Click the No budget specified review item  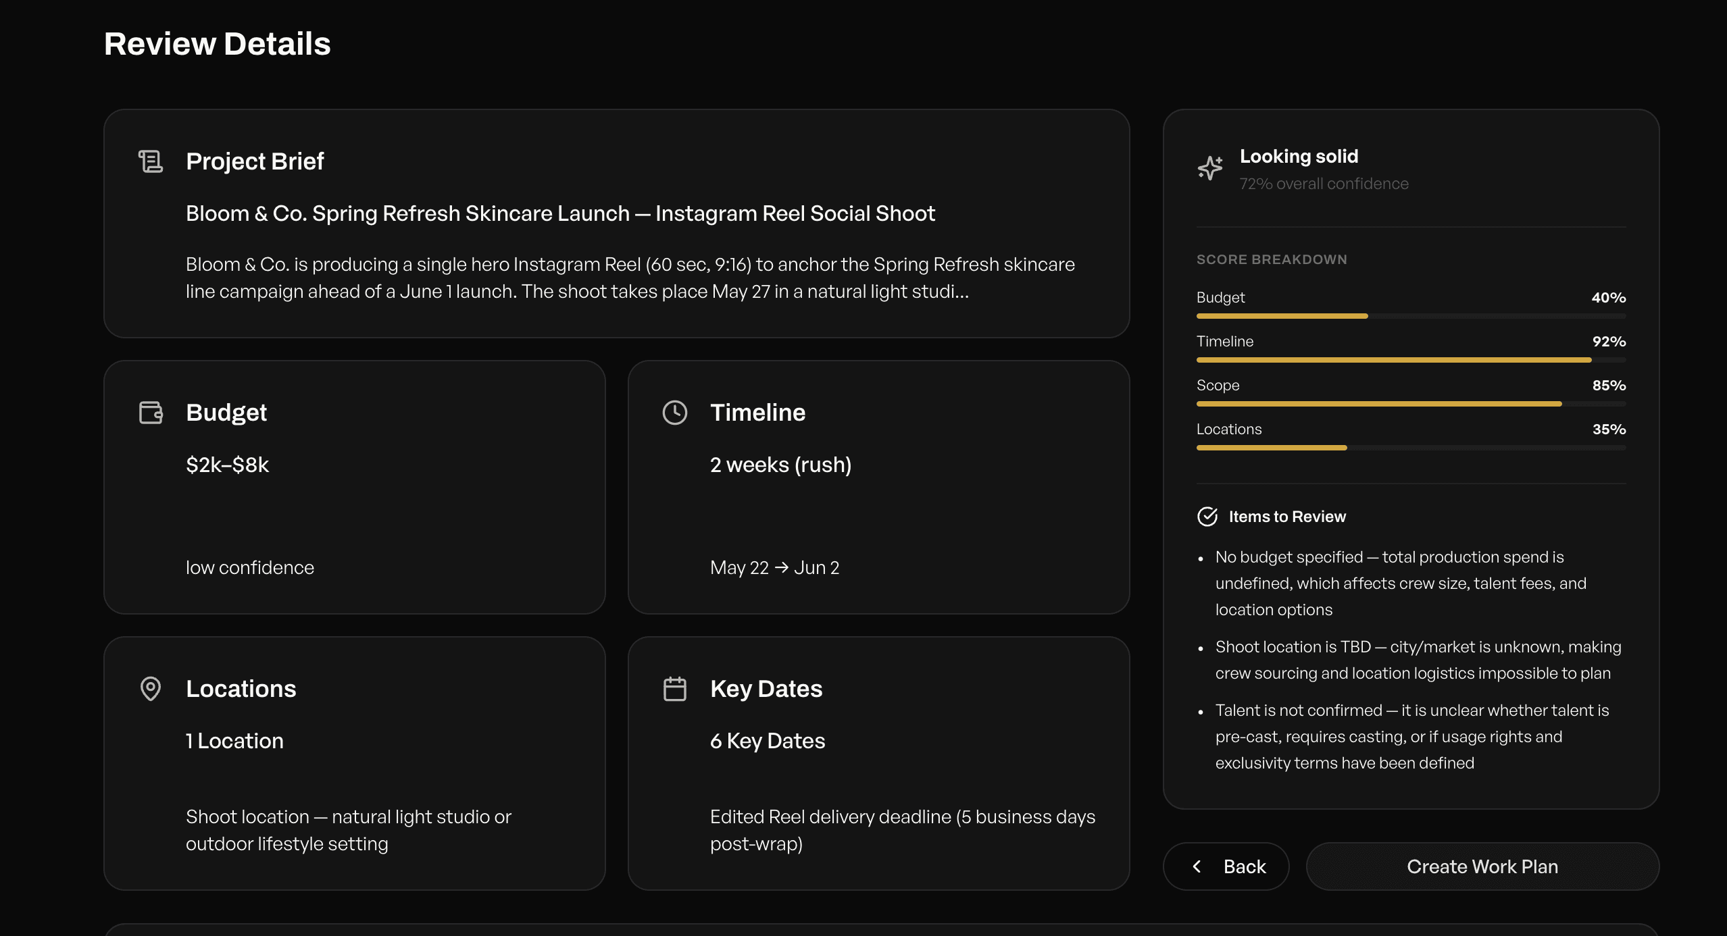coord(1401,583)
